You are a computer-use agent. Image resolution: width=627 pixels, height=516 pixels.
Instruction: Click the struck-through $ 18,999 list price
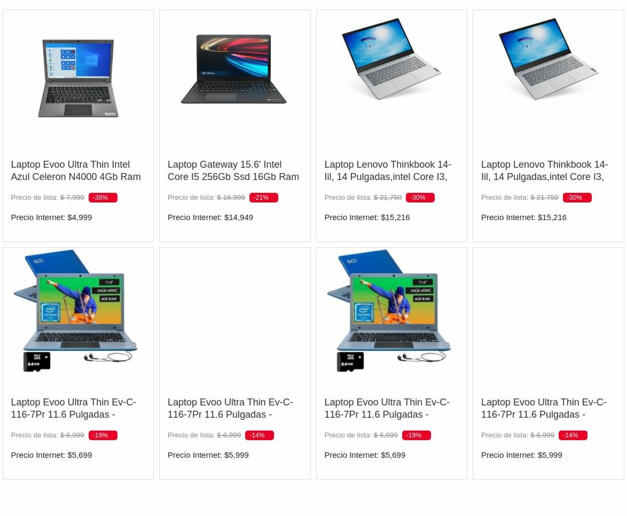click(x=231, y=198)
